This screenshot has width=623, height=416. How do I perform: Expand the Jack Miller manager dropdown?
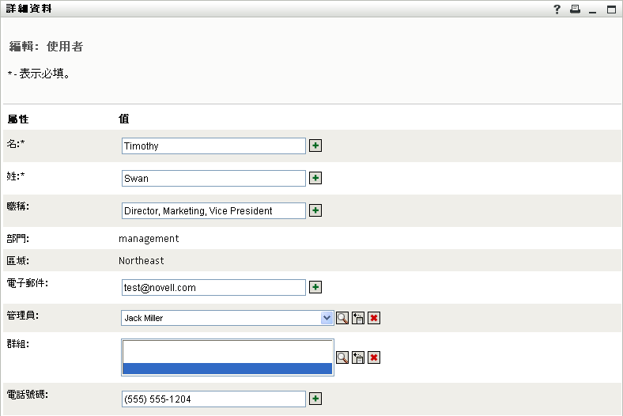tap(327, 318)
